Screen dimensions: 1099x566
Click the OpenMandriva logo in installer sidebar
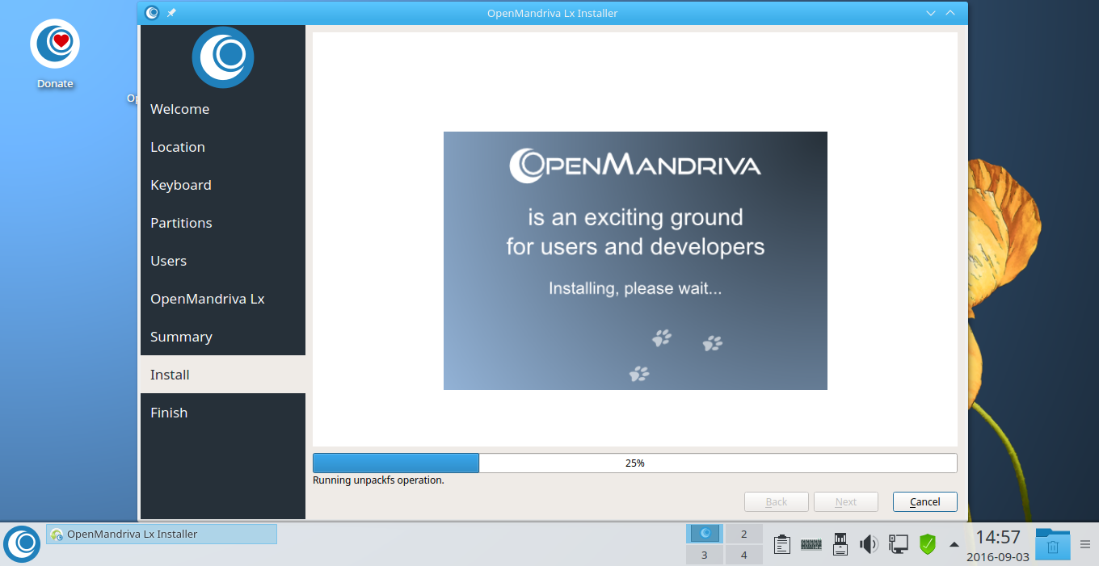point(223,57)
